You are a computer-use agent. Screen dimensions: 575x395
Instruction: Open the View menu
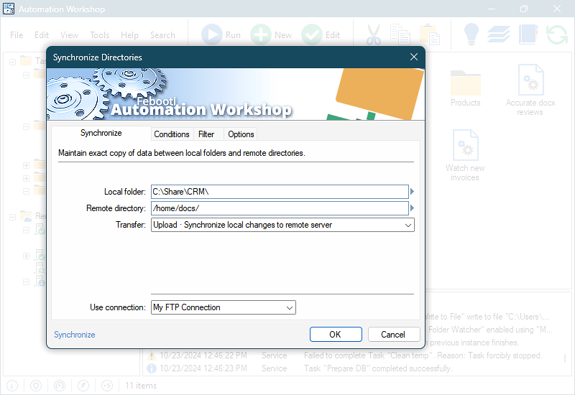click(69, 34)
